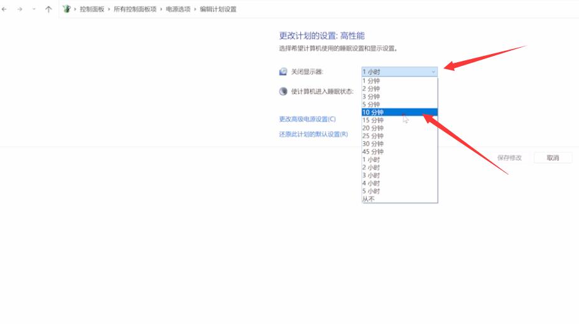This screenshot has height=324, width=579.
Task: Click the 关闭显示器 label
Action: tap(307, 72)
